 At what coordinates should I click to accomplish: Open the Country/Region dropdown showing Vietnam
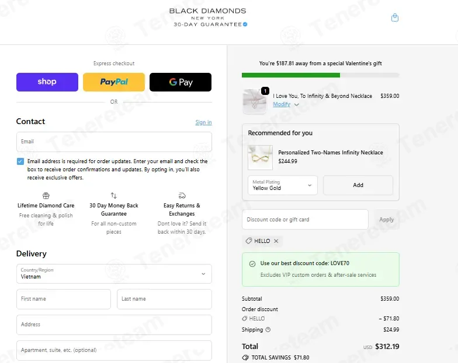pos(114,274)
